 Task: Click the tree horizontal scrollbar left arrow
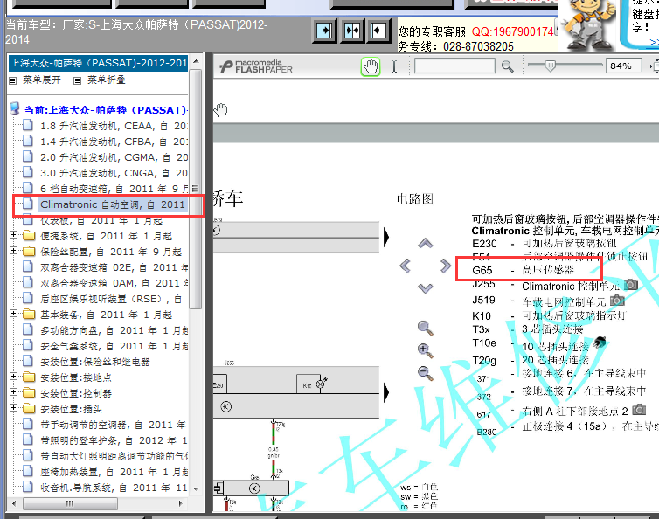click(15, 503)
